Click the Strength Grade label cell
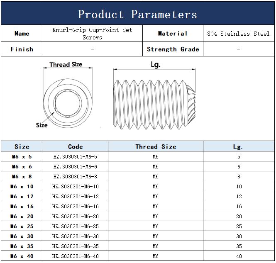Image resolution: width=276 pixels, height=263 pixels. coord(173,49)
